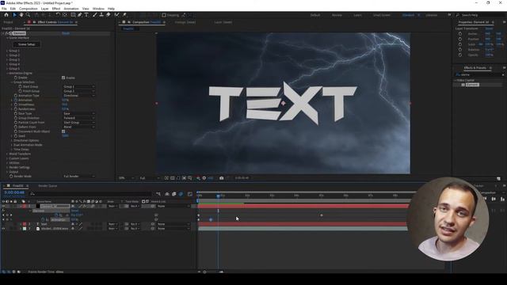Expand the Custom Layers section

coord(7,158)
